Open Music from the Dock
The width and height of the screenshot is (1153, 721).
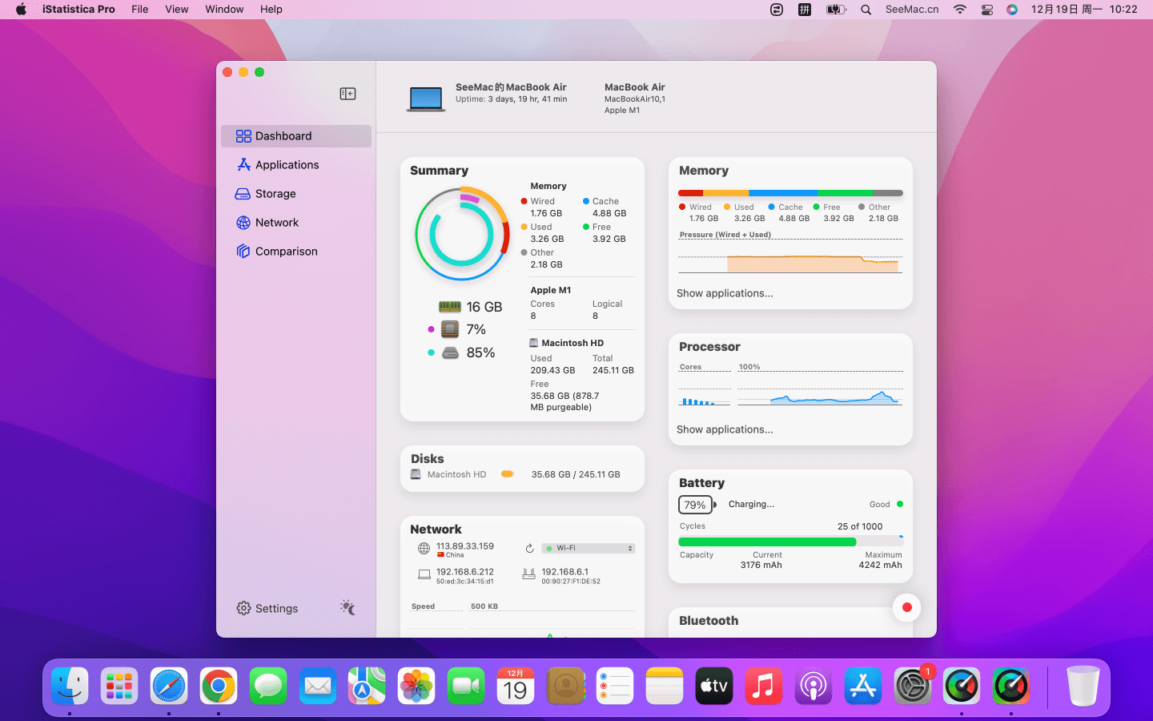coord(764,687)
